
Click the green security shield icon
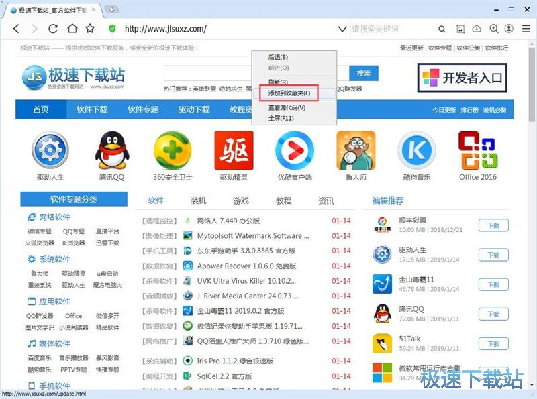tap(112, 29)
